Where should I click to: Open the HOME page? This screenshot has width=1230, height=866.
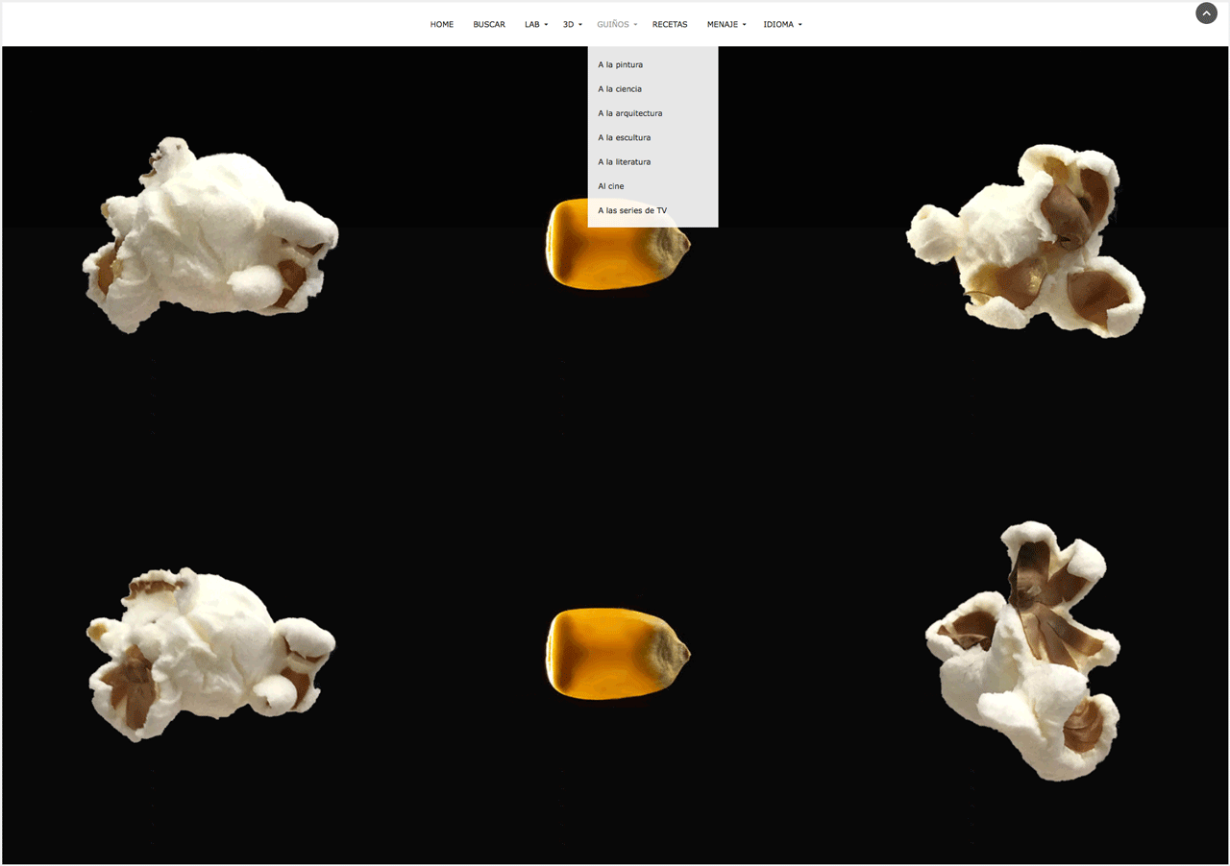(442, 25)
